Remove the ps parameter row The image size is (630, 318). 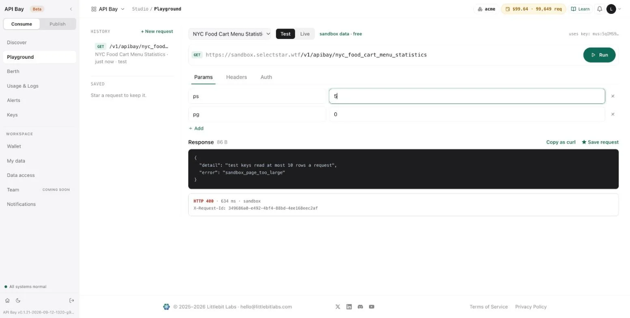coord(613,96)
